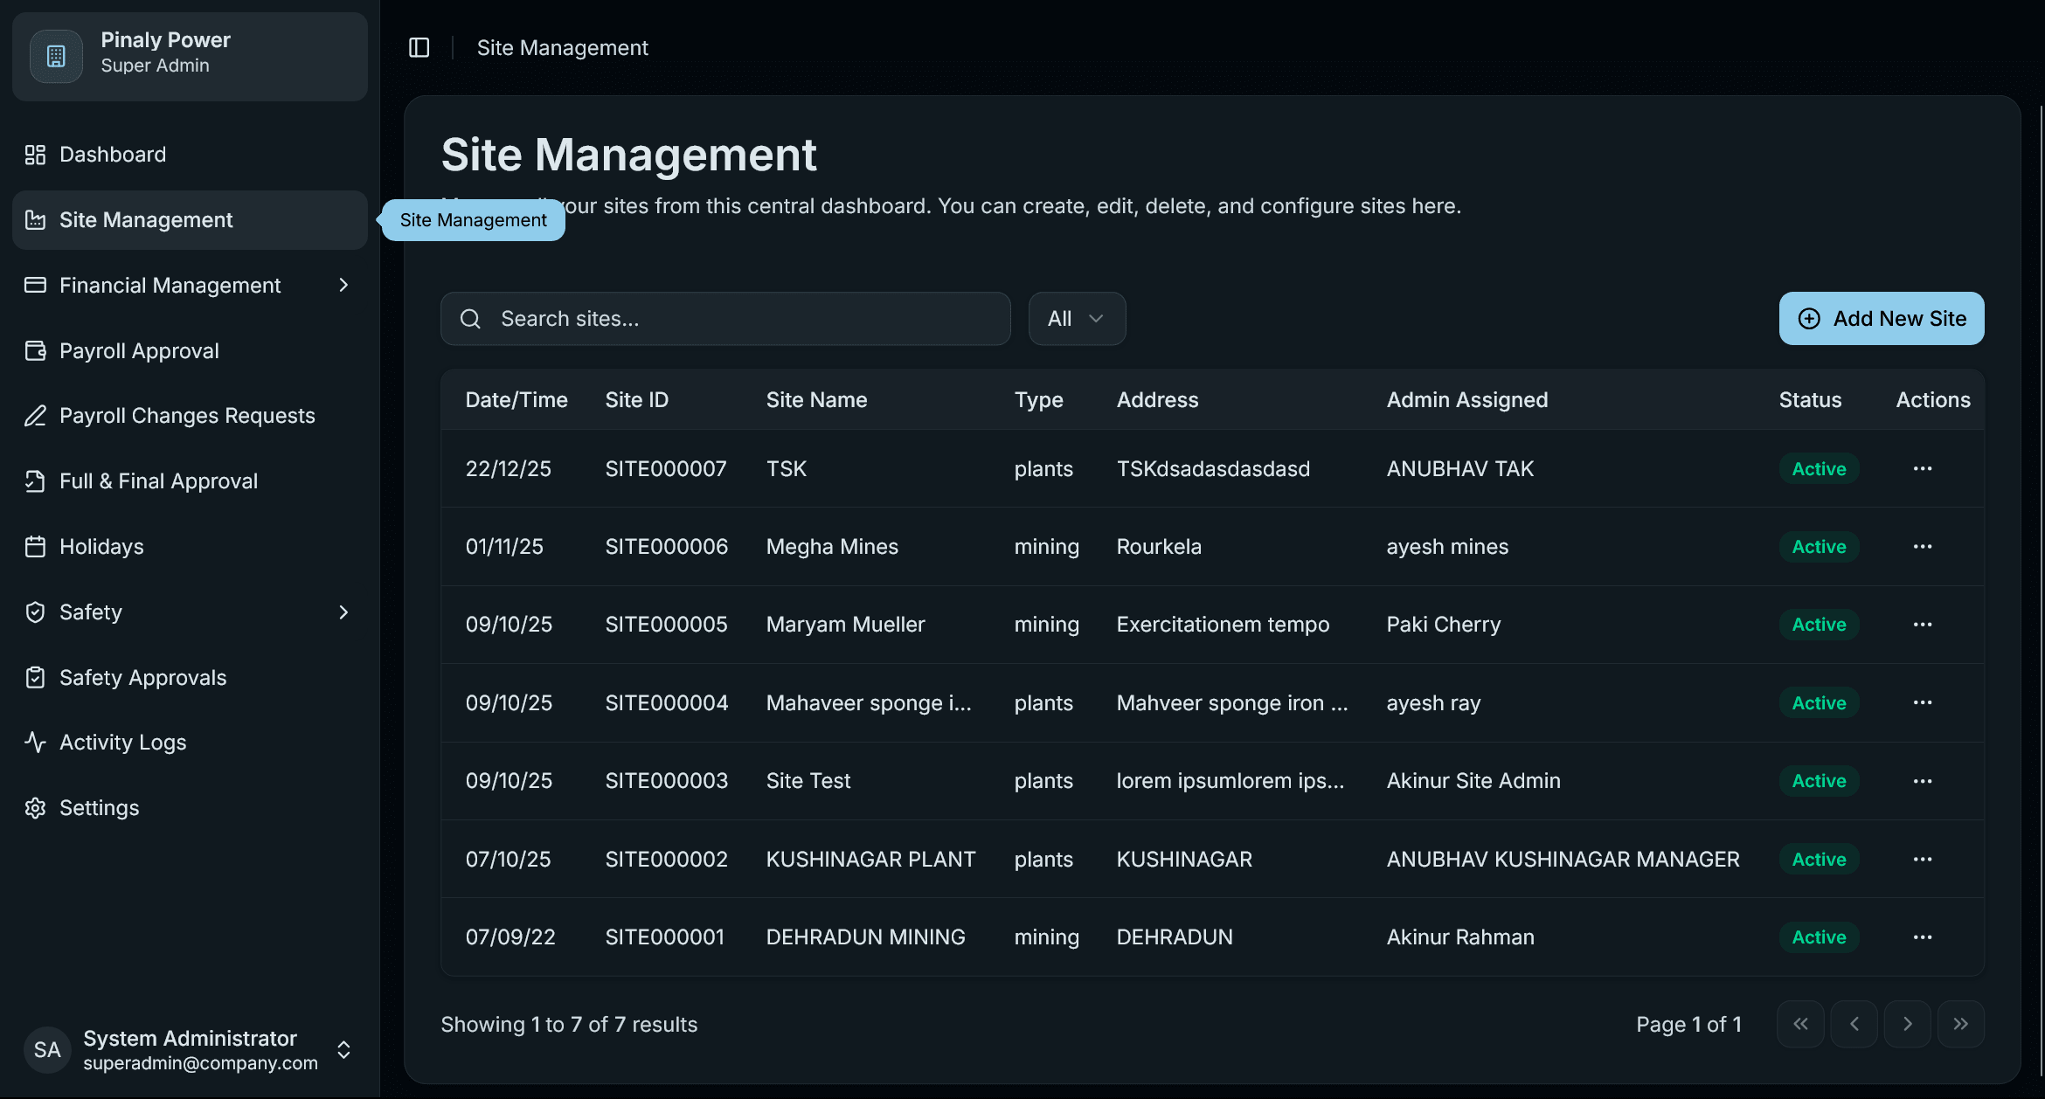Expand the Financial Management chevron

343,286
